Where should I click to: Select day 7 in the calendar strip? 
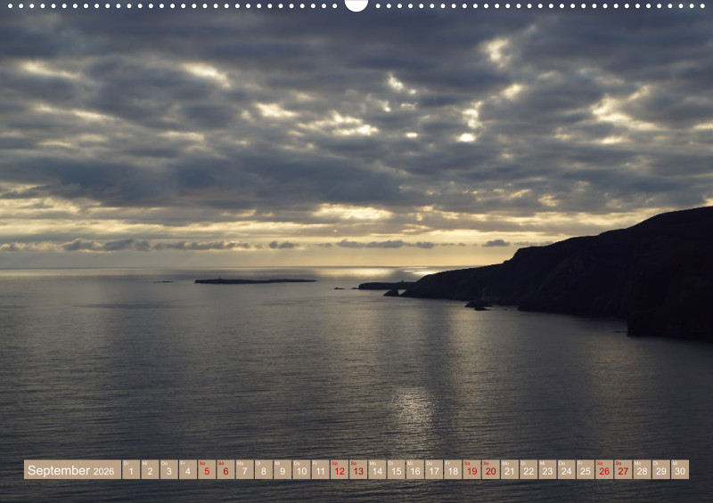[244, 469]
